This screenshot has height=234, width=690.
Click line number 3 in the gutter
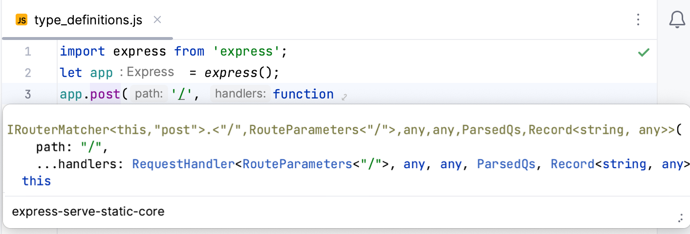click(28, 94)
